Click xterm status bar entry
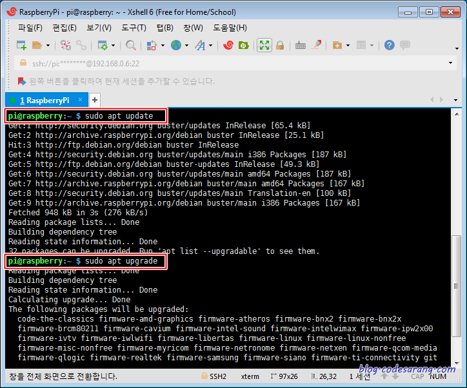The image size is (467, 388). [x=250, y=376]
